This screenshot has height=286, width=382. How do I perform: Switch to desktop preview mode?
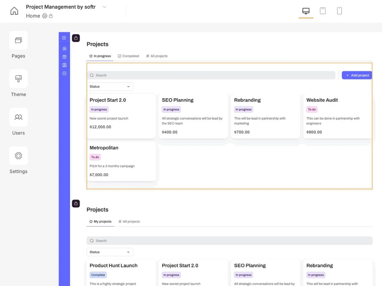306,11
